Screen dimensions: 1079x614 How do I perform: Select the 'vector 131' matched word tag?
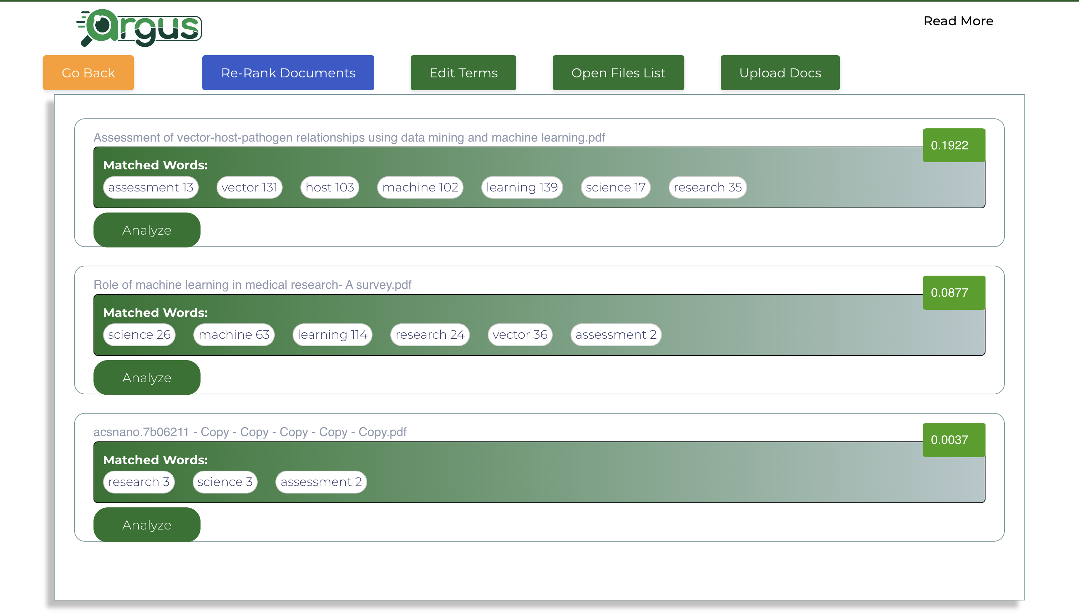click(249, 187)
